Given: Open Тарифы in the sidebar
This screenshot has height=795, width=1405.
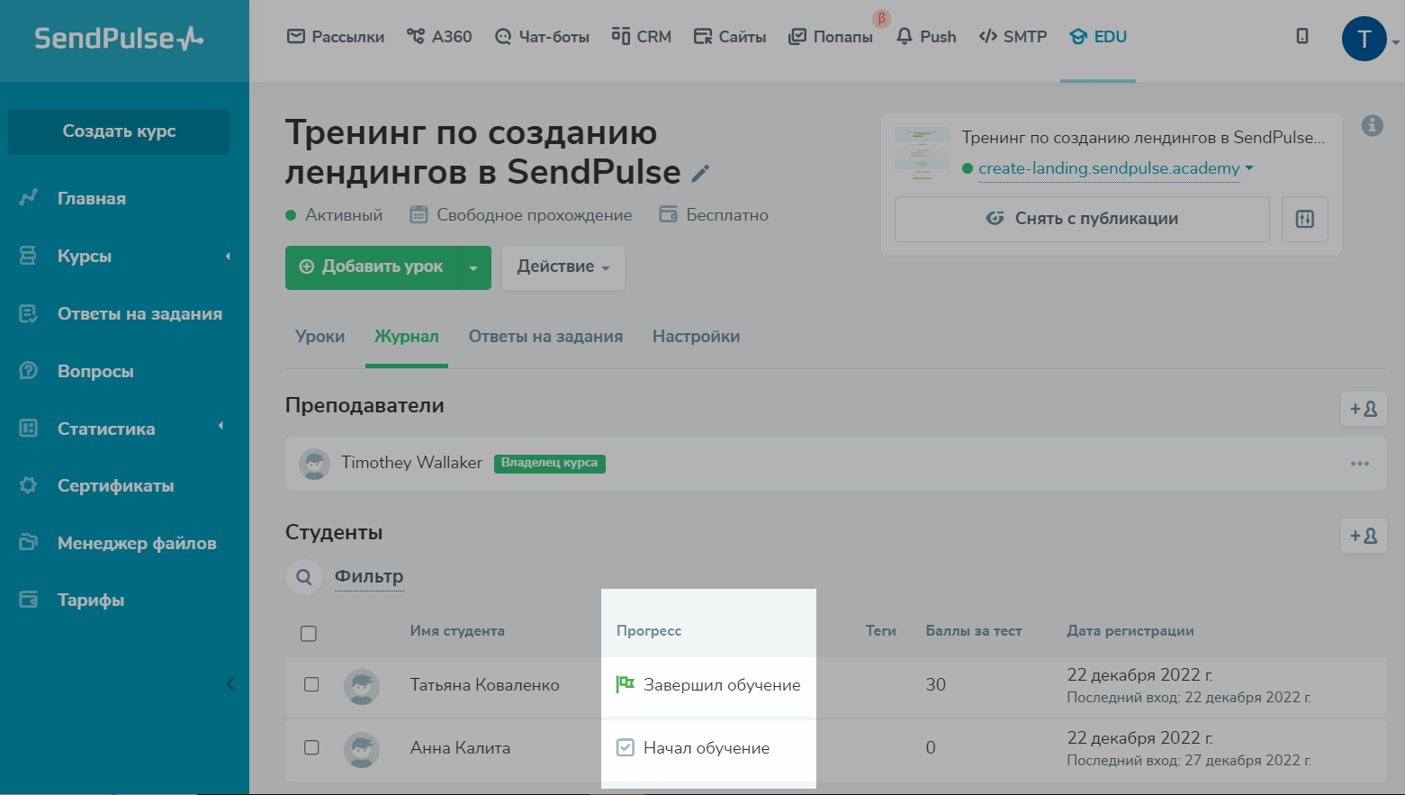Looking at the screenshot, I should click(x=91, y=600).
